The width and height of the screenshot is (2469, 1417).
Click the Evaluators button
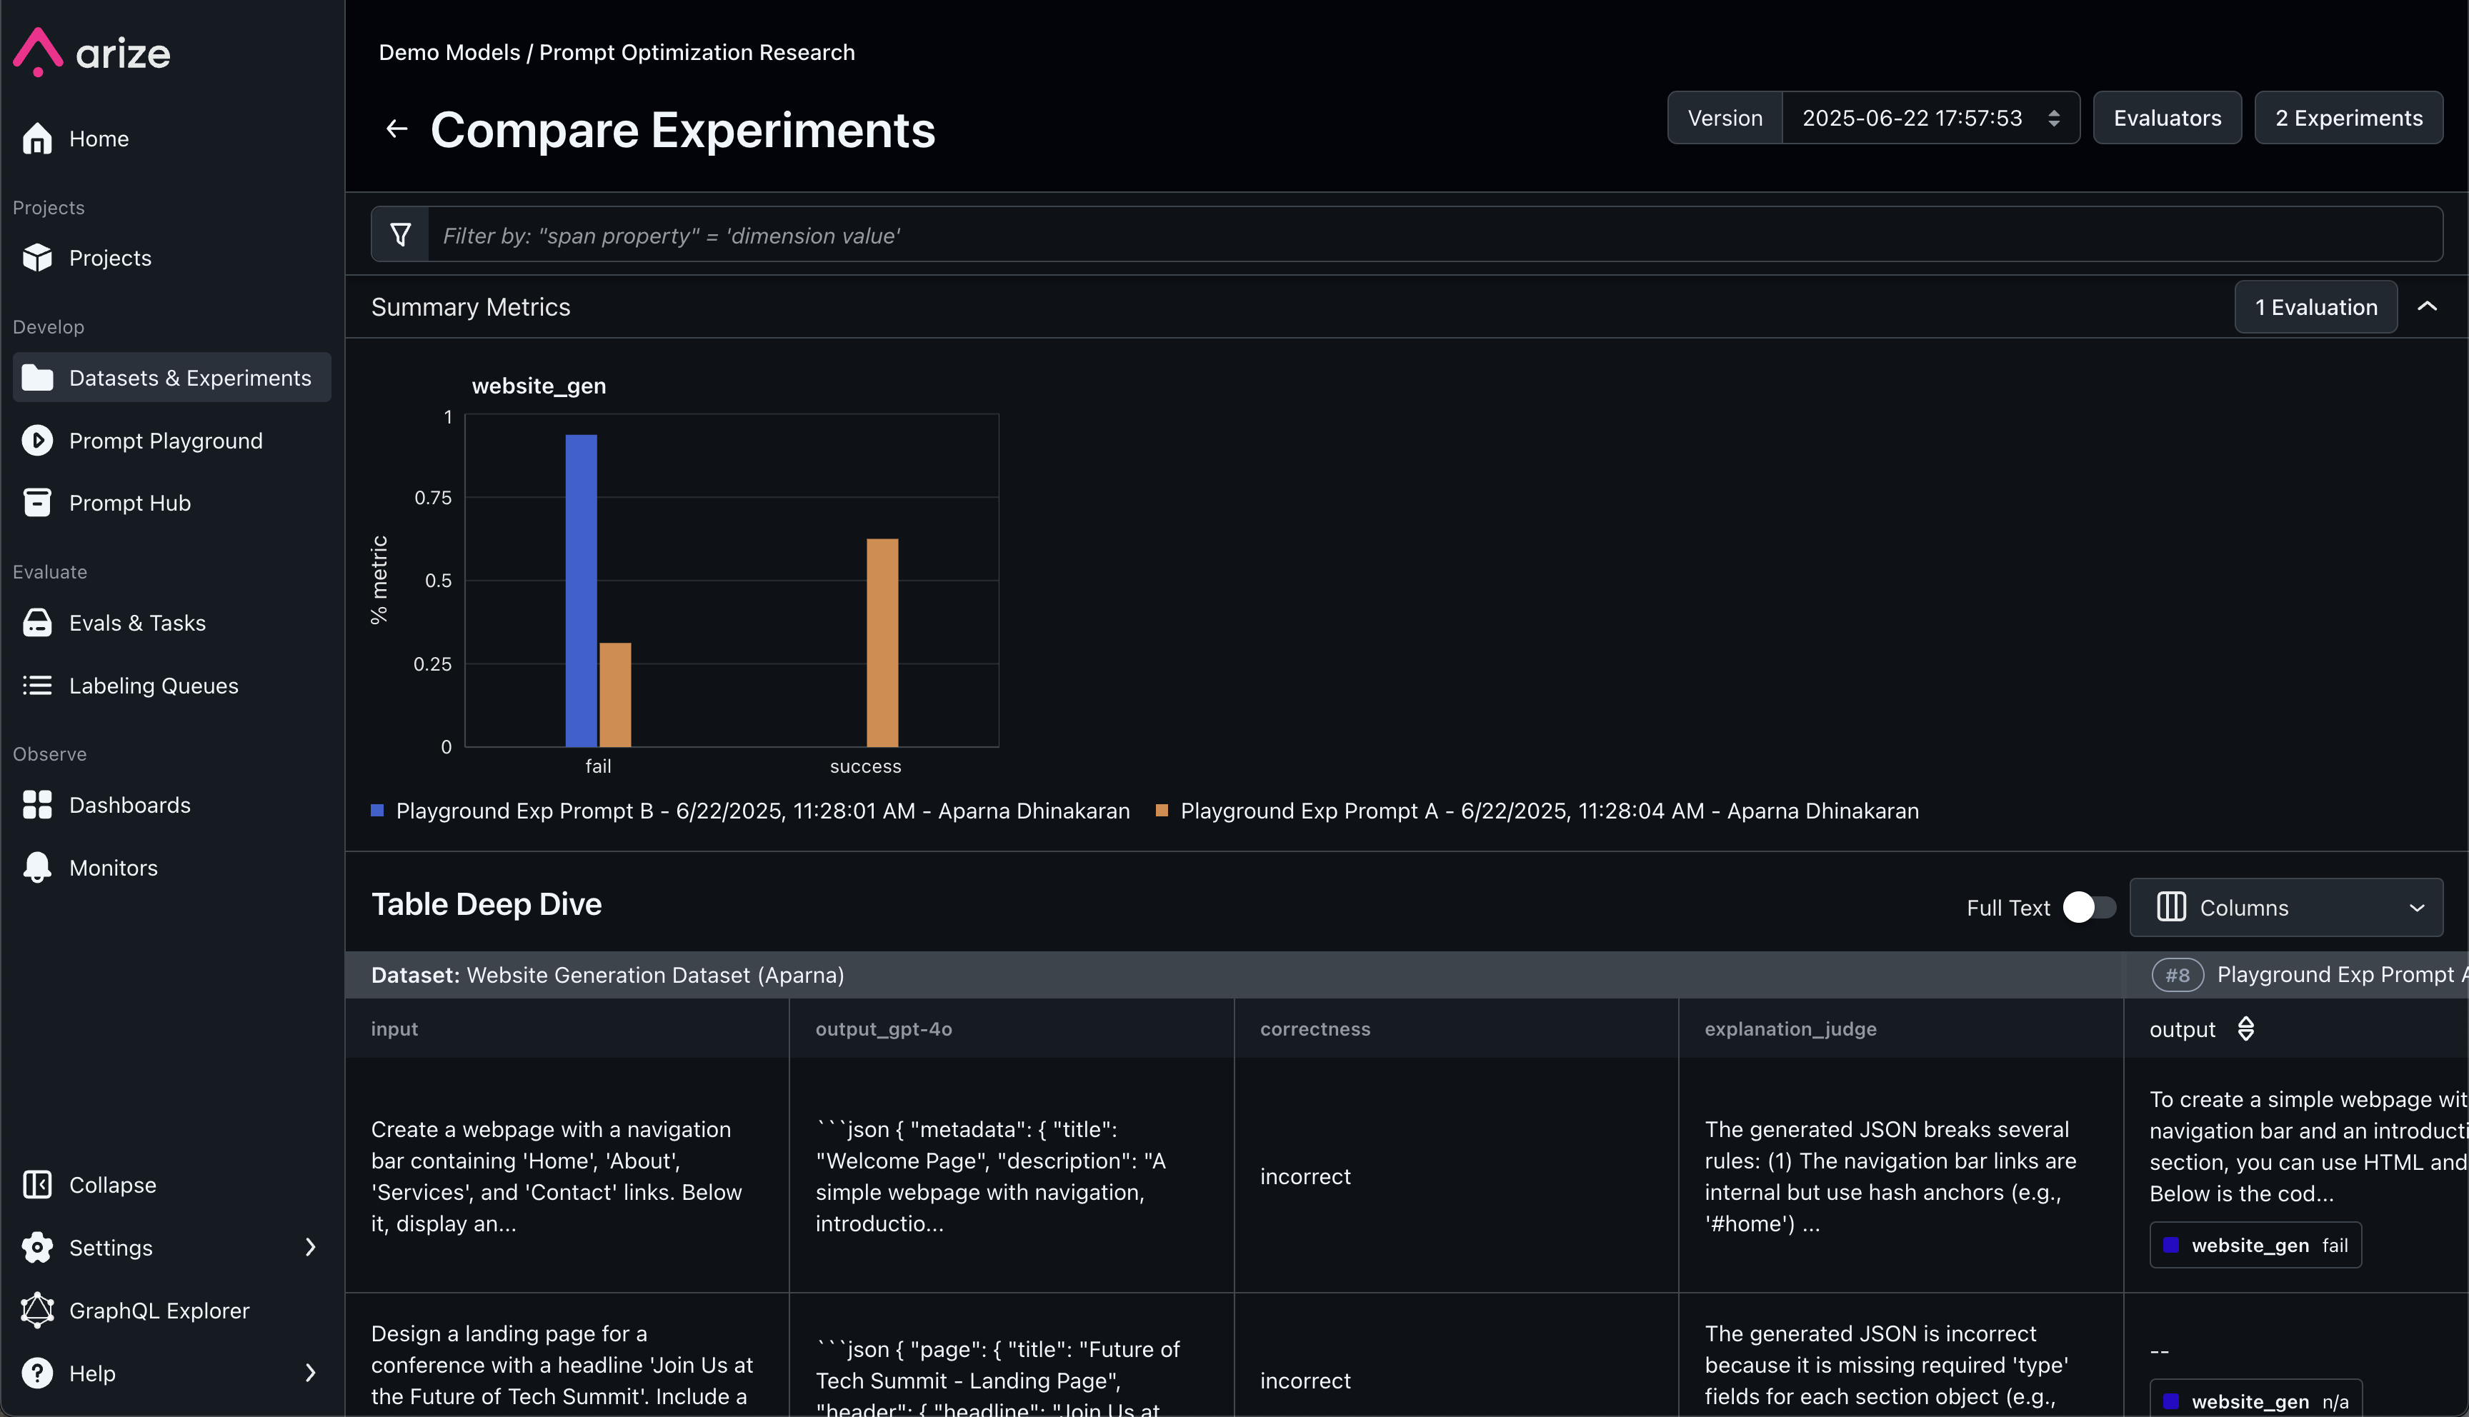(2168, 118)
